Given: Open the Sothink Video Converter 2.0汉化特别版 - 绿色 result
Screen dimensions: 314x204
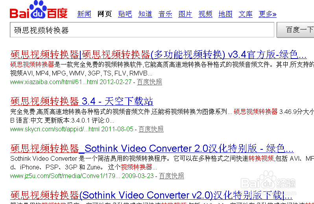Looking at the screenshot, I should point(152,149).
